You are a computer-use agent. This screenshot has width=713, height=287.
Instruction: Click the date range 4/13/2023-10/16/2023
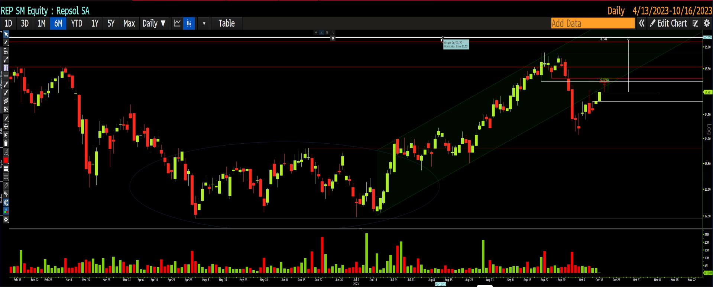pos(672,11)
